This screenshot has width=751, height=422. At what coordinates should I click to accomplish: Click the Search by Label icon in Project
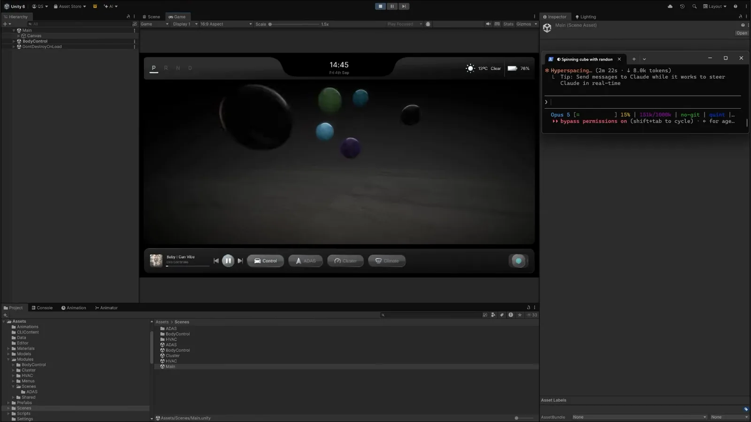point(502,315)
